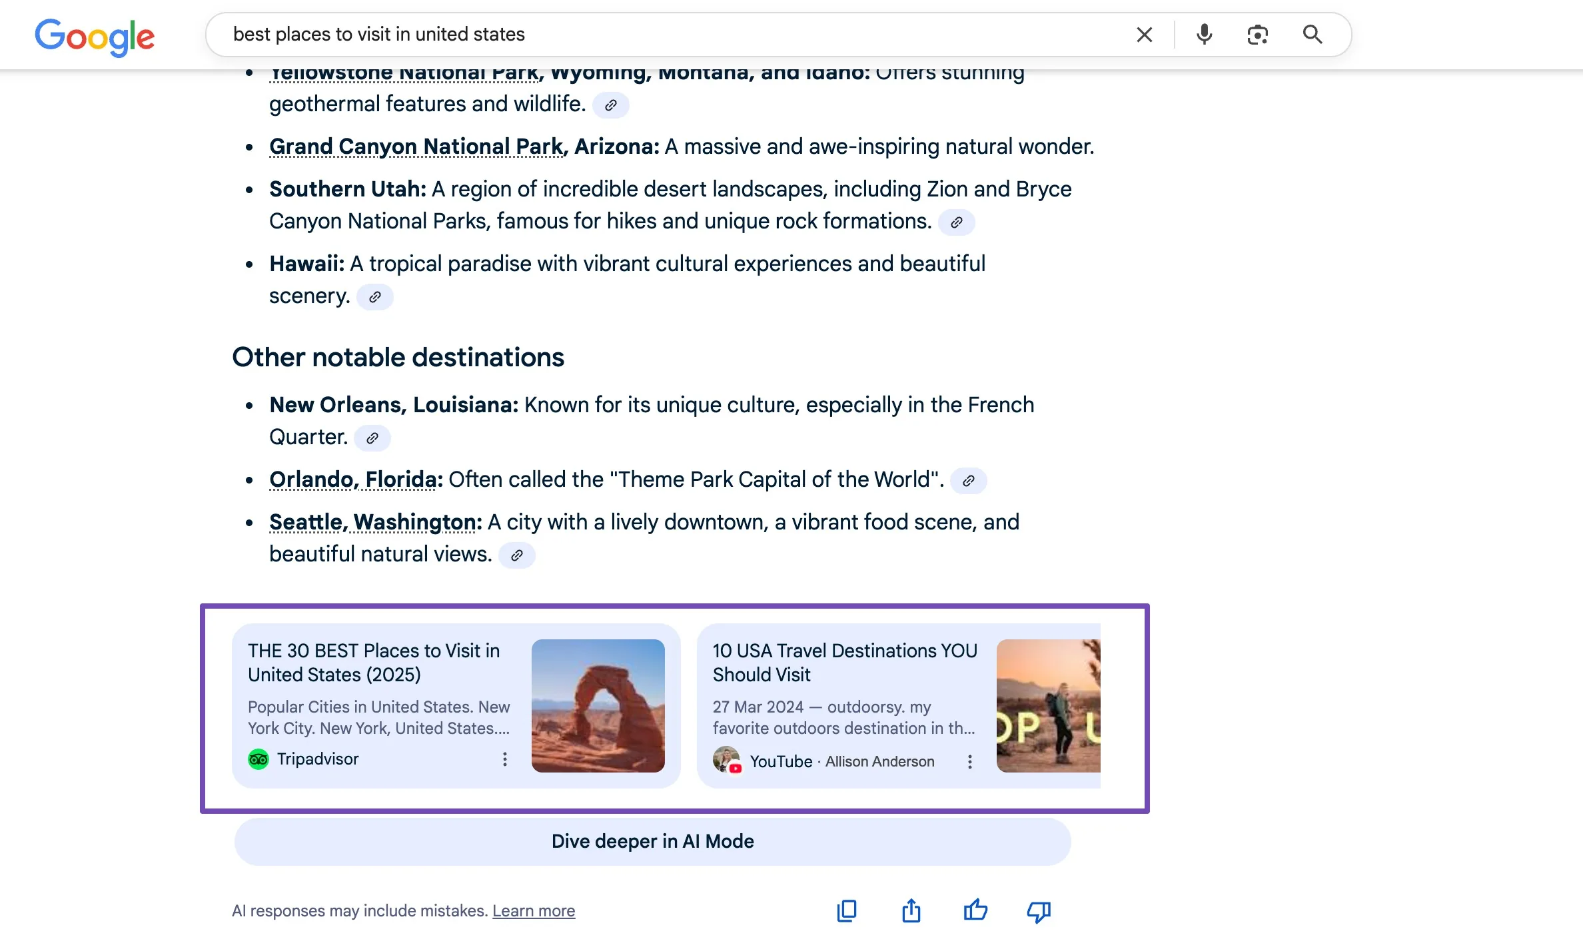
Task: Open Grand Canyon National Park link
Action: [416, 147]
